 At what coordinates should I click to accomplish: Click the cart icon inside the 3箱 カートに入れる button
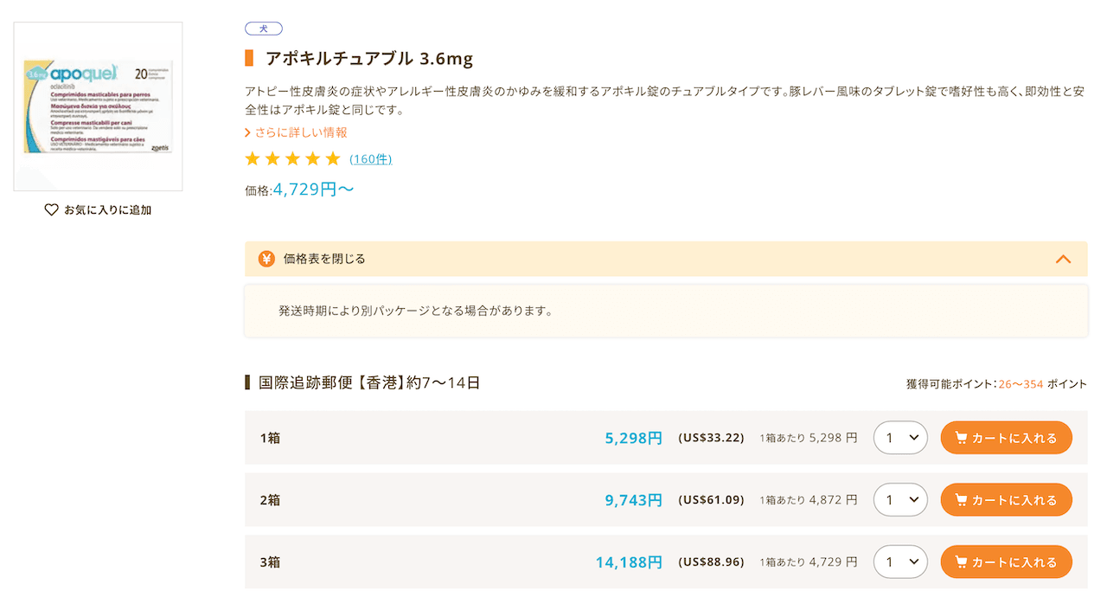961,562
